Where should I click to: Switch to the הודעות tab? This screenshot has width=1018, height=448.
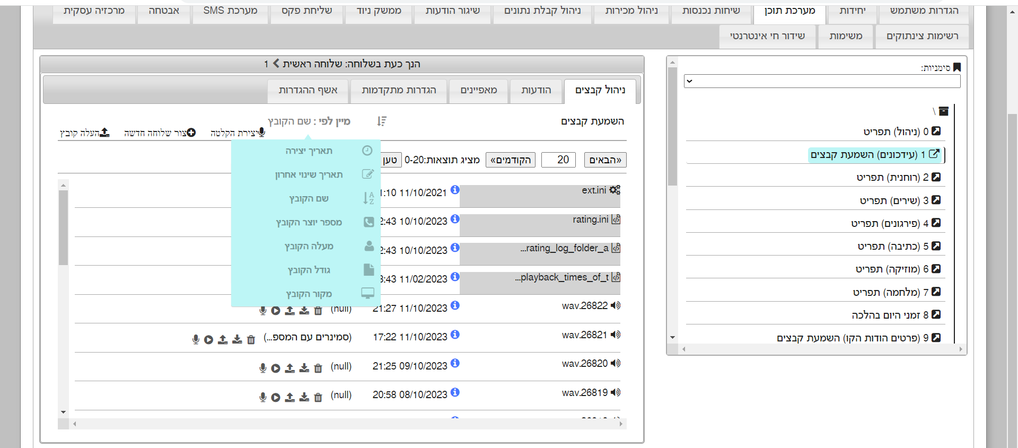click(x=536, y=91)
